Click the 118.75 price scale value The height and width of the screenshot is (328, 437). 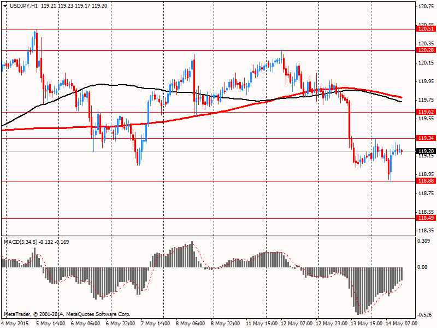click(x=426, y=194)
